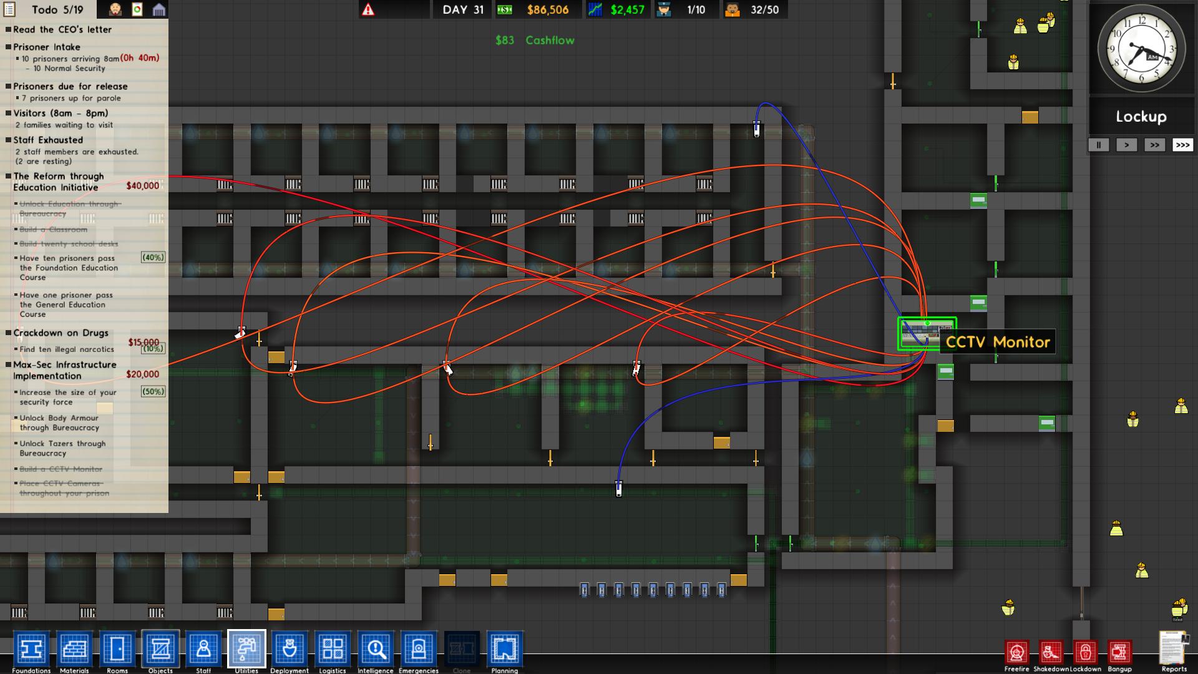Open the Deployment screen
The image size is (1198, 674).
tap(290, 649)
